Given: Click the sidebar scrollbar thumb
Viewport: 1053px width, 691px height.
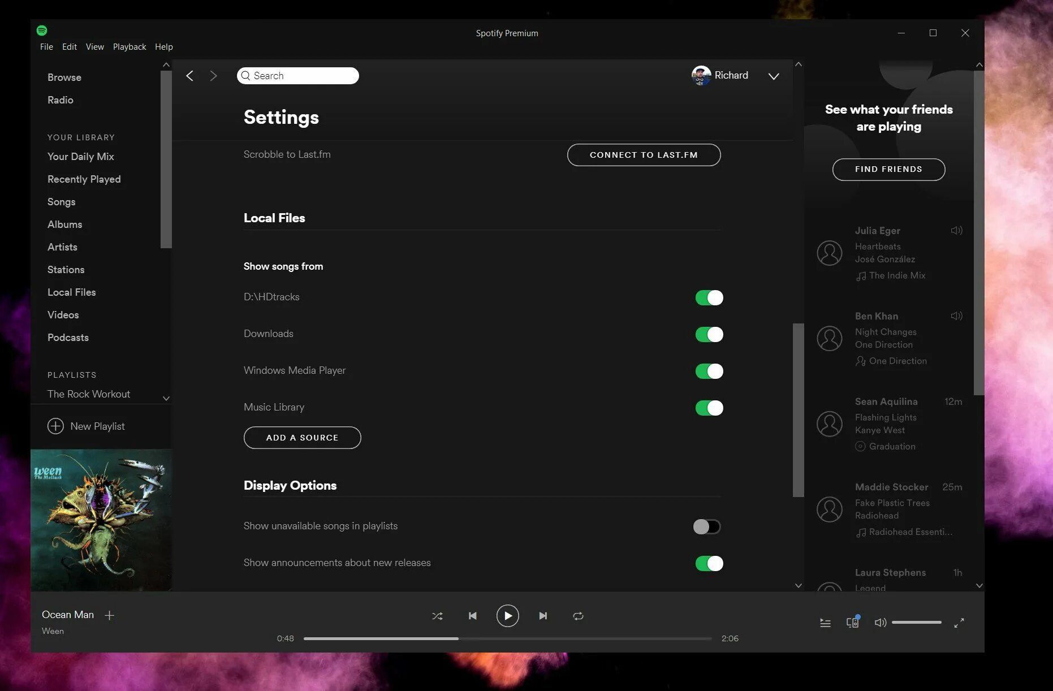Looking at the screenshot, I should 166,159.
